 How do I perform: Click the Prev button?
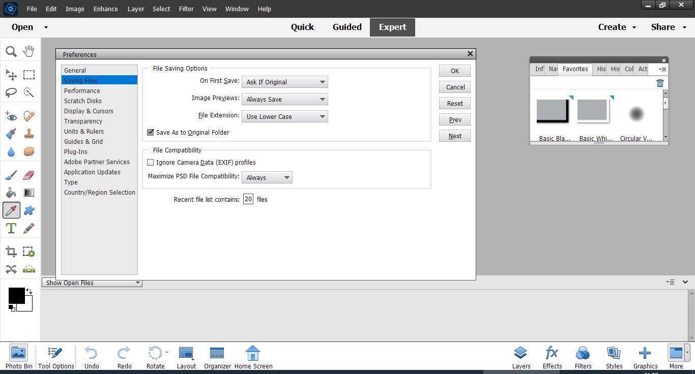coord(455,119)
